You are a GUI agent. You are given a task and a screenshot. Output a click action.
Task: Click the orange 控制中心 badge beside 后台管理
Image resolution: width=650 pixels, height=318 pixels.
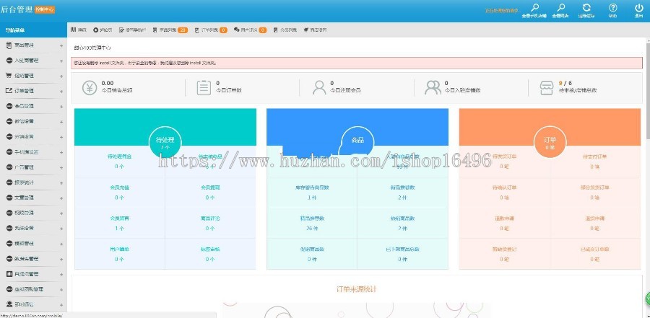point(45,9)
